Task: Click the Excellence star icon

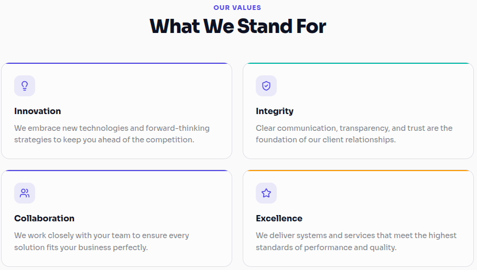Action: tap(266, 193)
